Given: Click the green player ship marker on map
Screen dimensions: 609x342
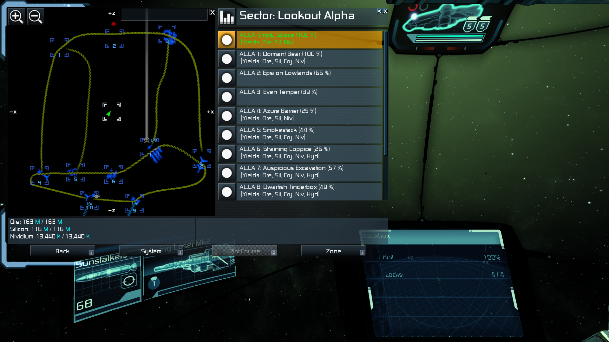Looking at the screenshot, I should tap(109, 113).
